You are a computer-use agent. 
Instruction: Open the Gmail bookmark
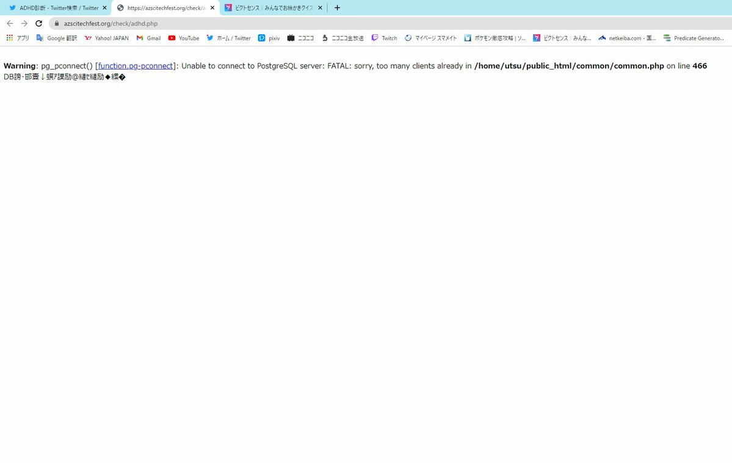point(148,38)
